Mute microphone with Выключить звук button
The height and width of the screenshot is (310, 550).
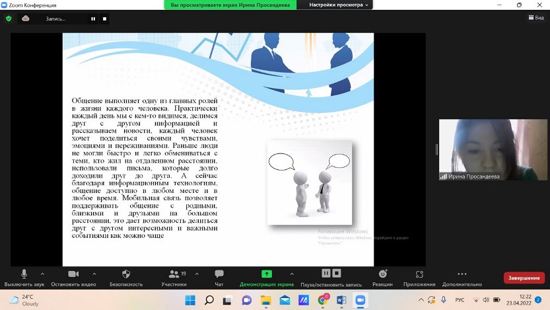pos(24,274)
